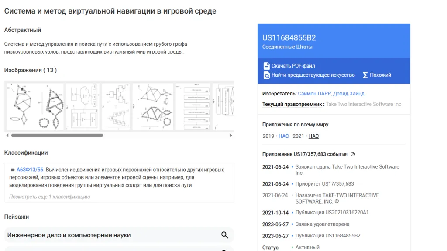Open inventor Саймон ПАРР link
Viewport: 447px width, 251px height.
[x=314, y=94]
